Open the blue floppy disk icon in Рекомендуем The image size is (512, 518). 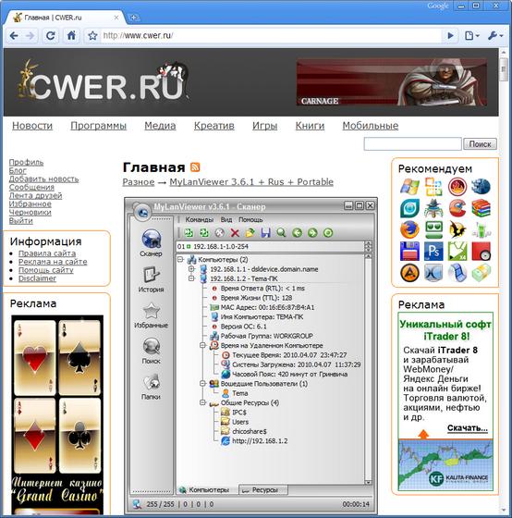410,252
